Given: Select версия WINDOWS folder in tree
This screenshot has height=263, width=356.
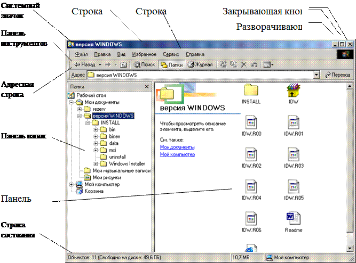Looking at the screenshot, I should [113, 116].
